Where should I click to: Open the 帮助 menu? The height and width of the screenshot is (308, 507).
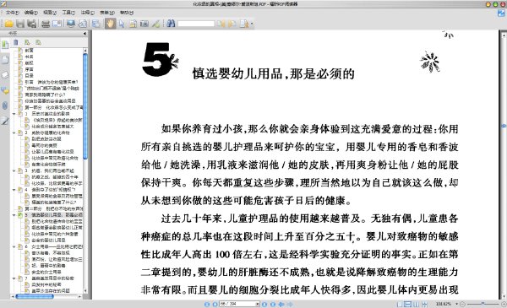click(127, 13)
